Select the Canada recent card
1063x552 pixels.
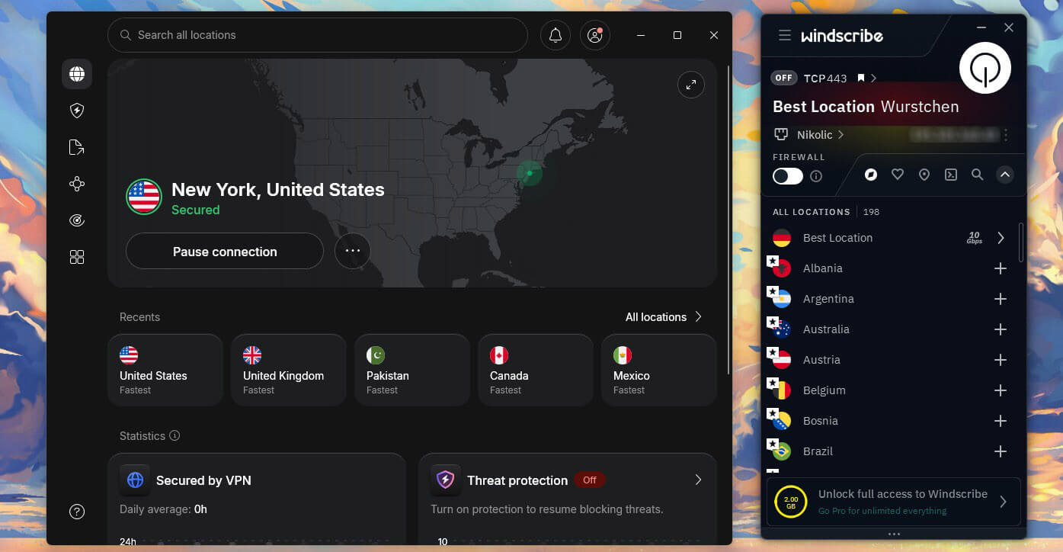[536, 370]
